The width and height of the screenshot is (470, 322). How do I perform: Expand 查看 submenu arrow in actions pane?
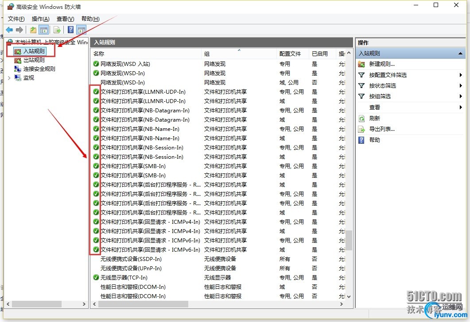461,107
